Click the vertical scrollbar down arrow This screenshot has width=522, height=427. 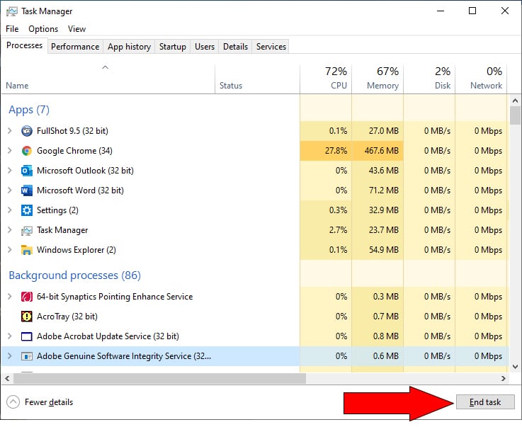coord(515,366)
